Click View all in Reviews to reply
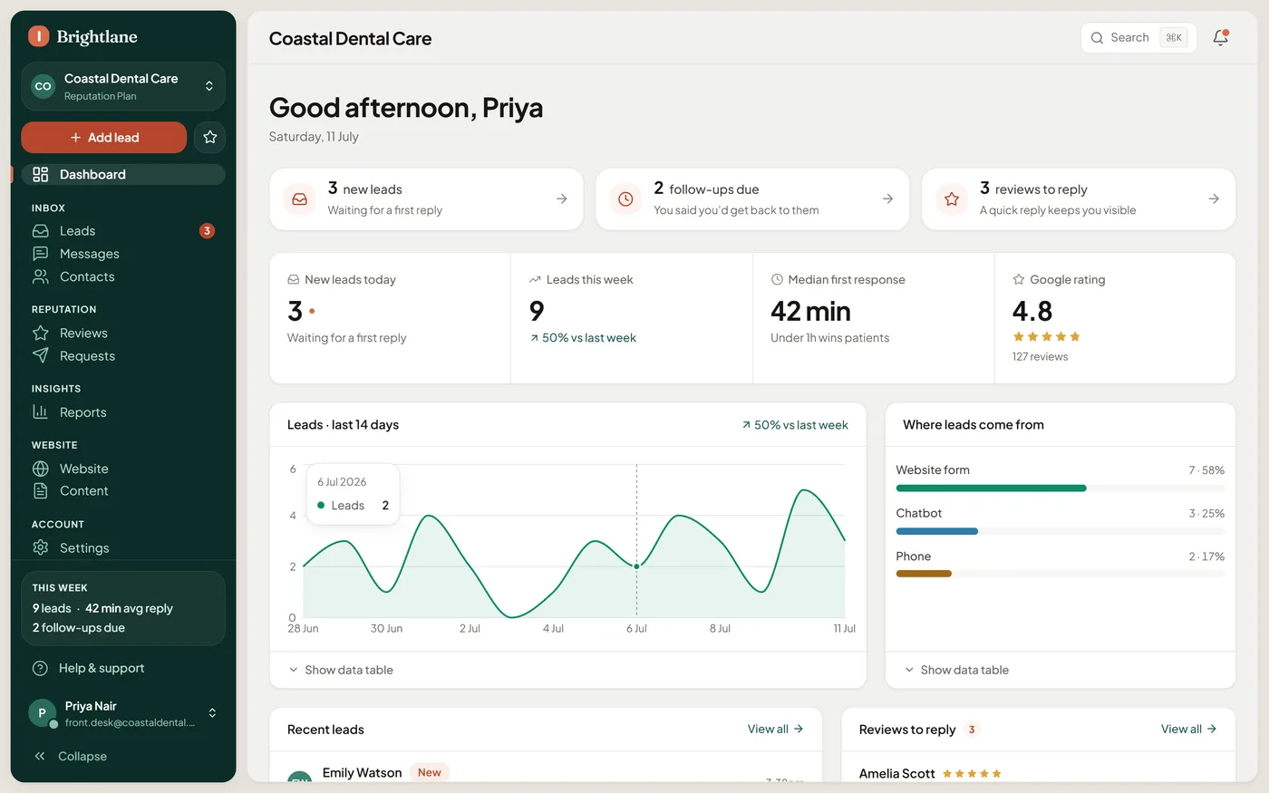Viewport: 1269px width, 793px height. [x=1189, y=729]
